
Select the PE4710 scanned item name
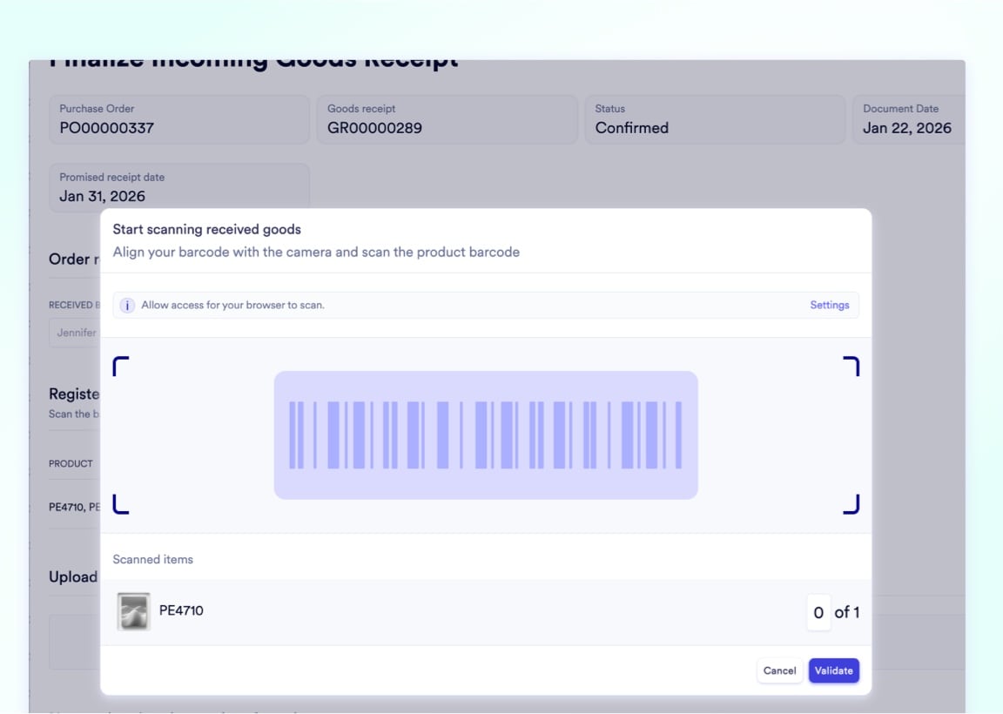click(181, 610)
